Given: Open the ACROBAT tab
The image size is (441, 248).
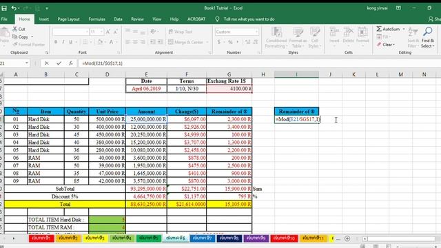Looking at the screenshot, I should tap(196, 19).
